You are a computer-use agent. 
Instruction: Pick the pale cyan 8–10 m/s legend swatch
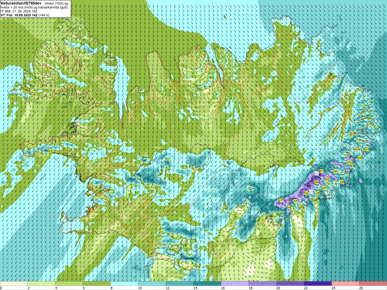[124, 284]
